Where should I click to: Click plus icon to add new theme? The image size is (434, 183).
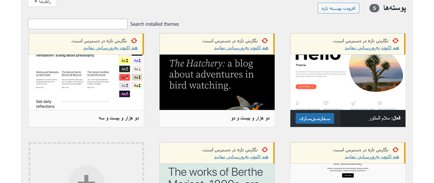[86, 178]
